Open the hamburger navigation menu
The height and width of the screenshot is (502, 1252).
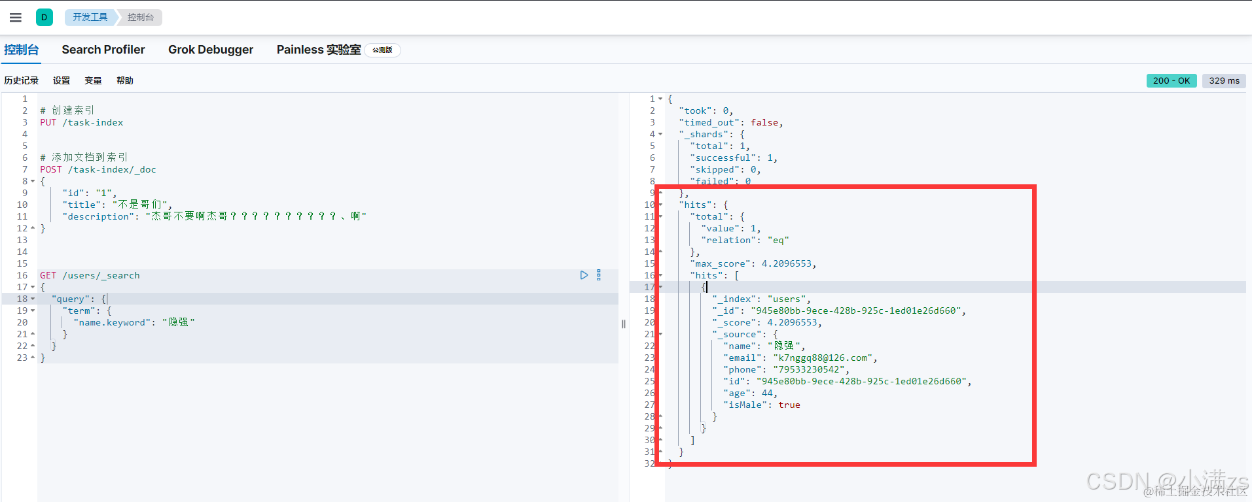tap(16, 18)
